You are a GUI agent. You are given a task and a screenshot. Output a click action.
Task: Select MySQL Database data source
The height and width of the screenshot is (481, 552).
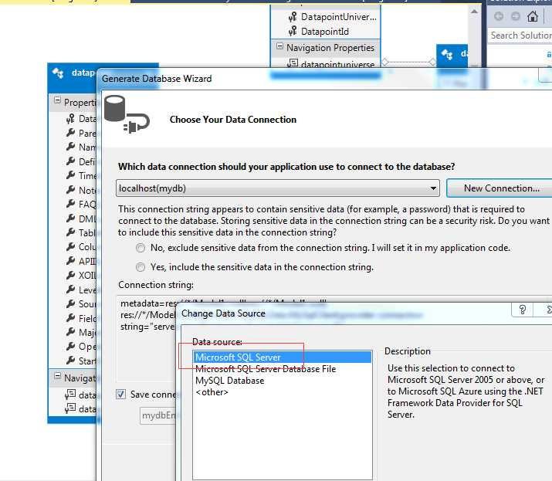click(x=229, y=381)
